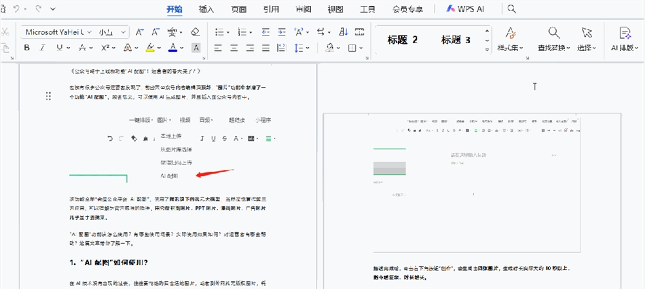Open the paragraph settings dialog launcher
The image size is (645, 289).
pos(368,59)
